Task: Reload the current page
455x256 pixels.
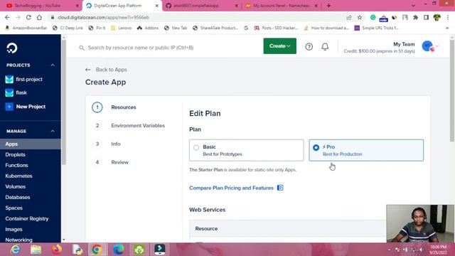Action: (28, 17)
